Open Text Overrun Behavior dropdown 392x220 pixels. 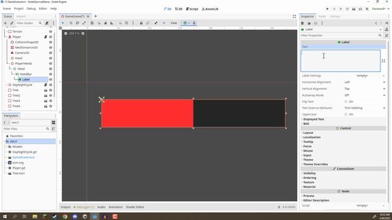[x=365, y=108]
